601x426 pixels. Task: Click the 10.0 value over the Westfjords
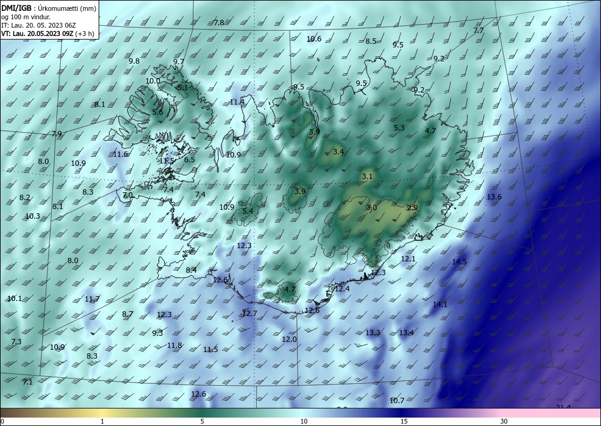(153, 81)
